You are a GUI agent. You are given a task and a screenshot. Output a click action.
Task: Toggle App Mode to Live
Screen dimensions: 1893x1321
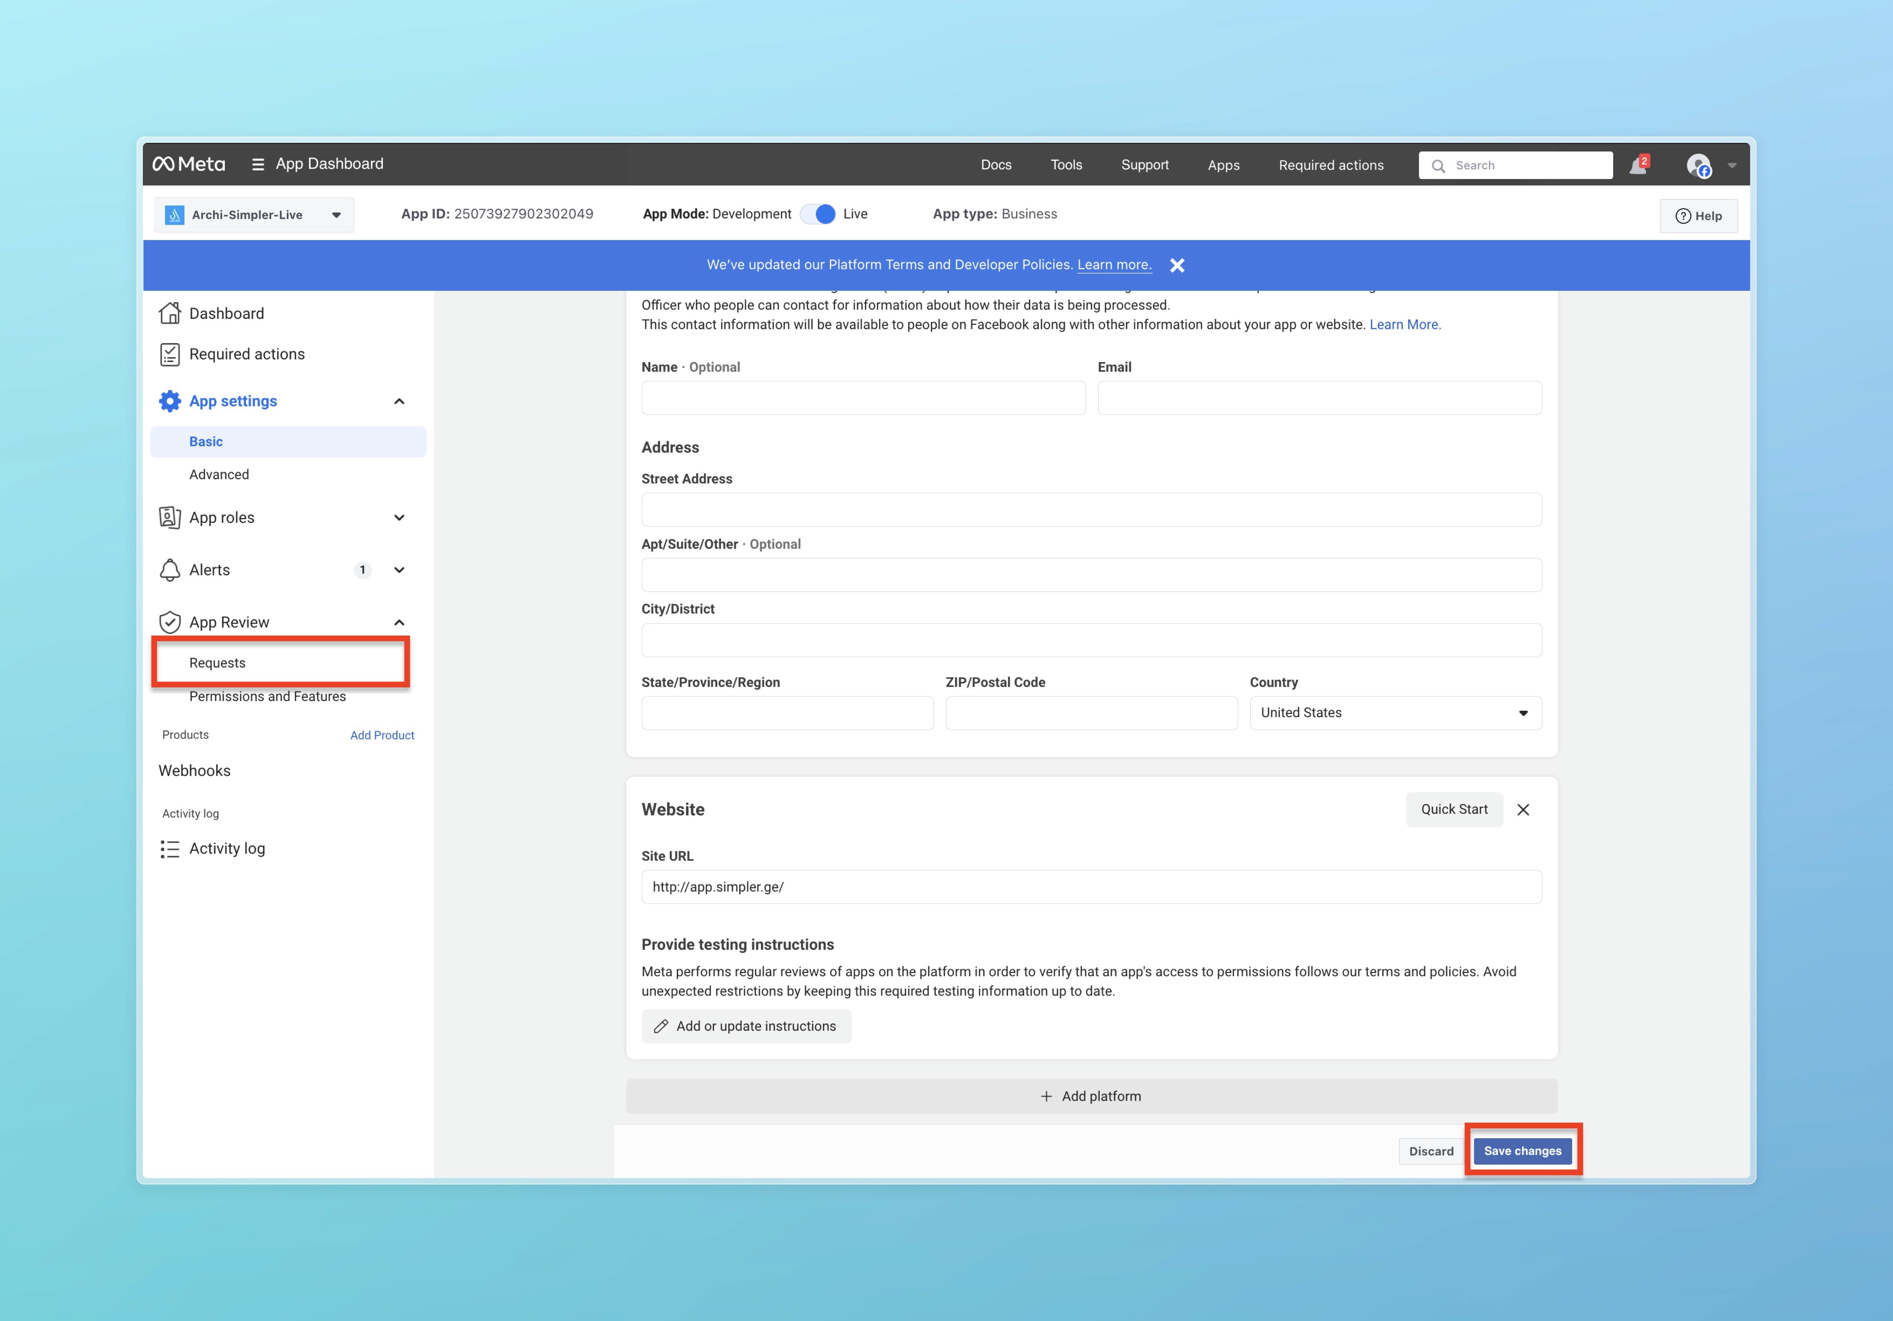[818, 214]
